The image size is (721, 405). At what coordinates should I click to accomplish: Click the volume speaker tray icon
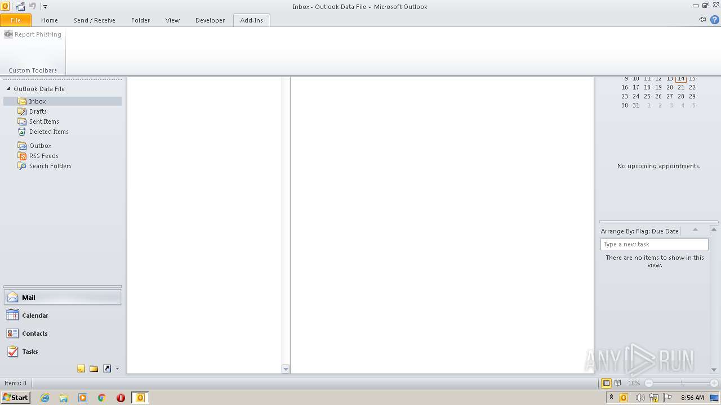[x=640, y=398]
